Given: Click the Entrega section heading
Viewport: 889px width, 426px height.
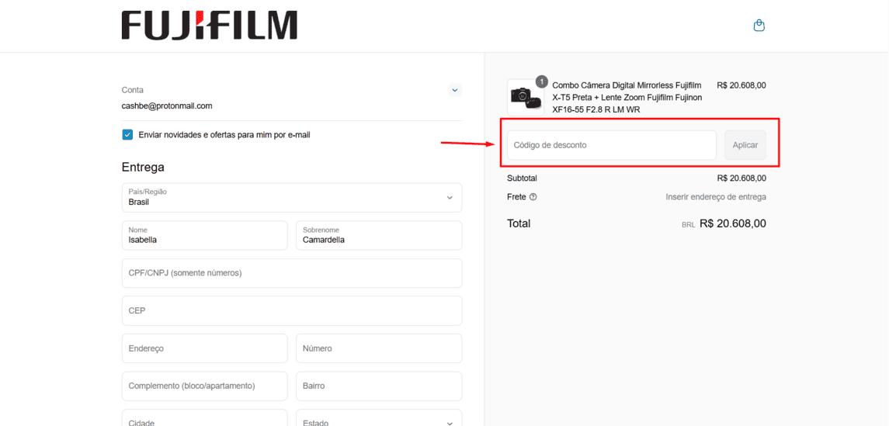Looking at the screenshot, I should coord(143,167).
